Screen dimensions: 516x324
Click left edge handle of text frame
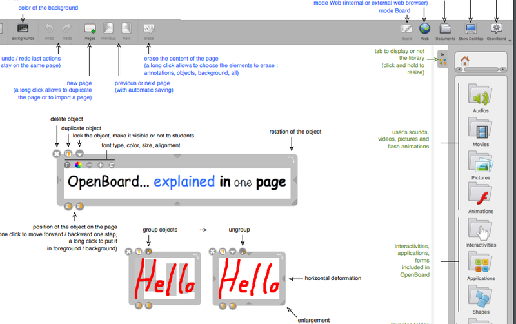59,180
